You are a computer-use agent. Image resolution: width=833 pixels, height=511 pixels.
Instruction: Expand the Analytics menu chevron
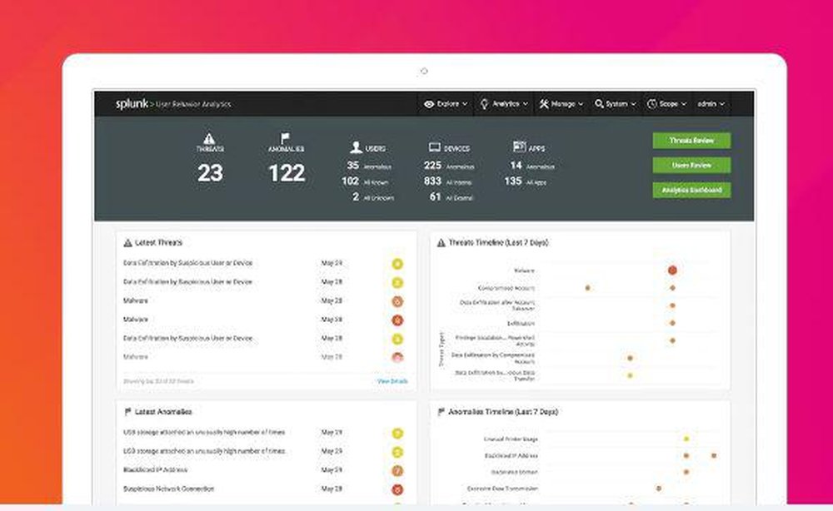pos(526,105)
